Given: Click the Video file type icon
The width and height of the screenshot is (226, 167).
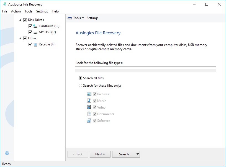Looking at the screenshot, I should coord(89,107).
